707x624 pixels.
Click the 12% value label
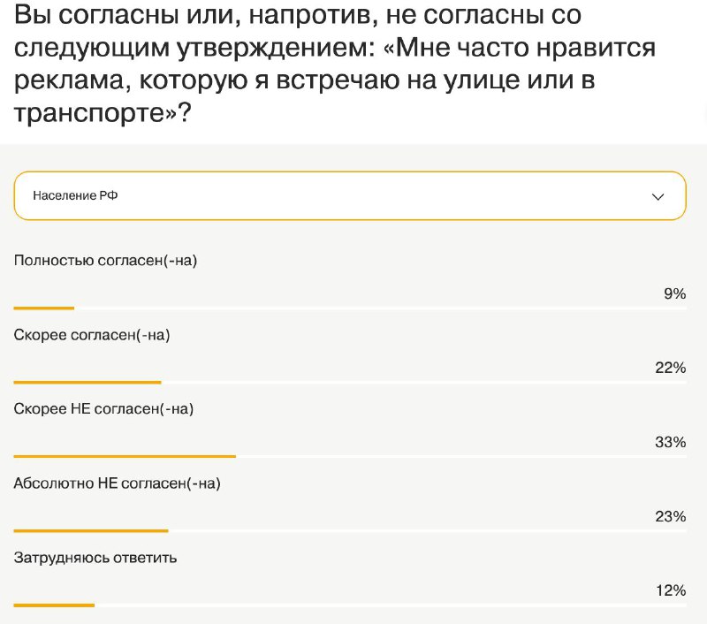671,590
